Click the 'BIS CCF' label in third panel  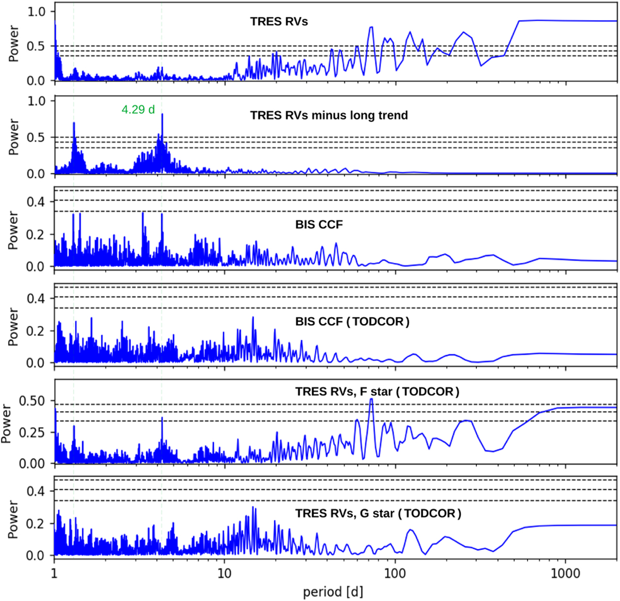pos(319,224)
